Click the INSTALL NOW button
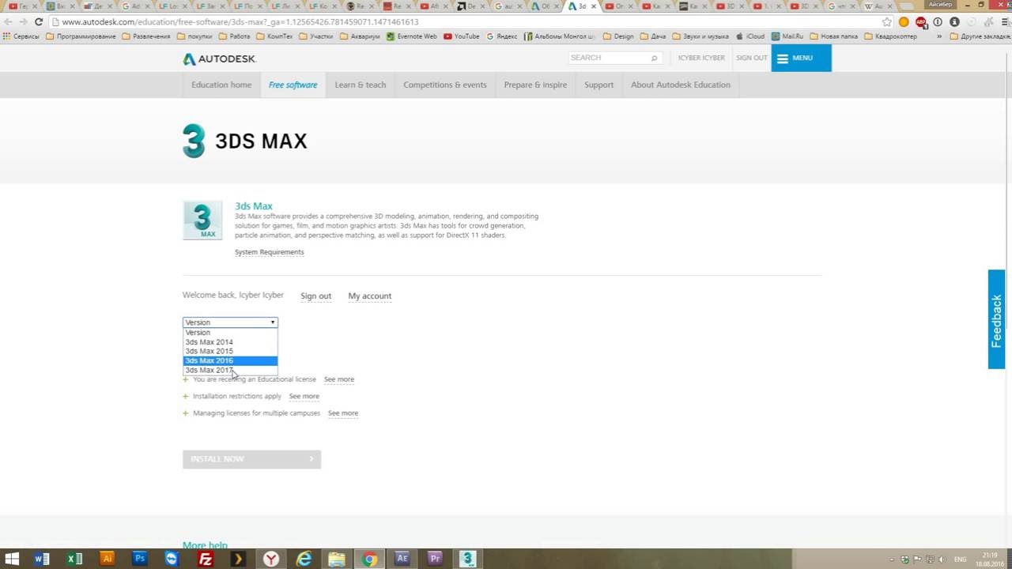 click(x=251, y=459)
